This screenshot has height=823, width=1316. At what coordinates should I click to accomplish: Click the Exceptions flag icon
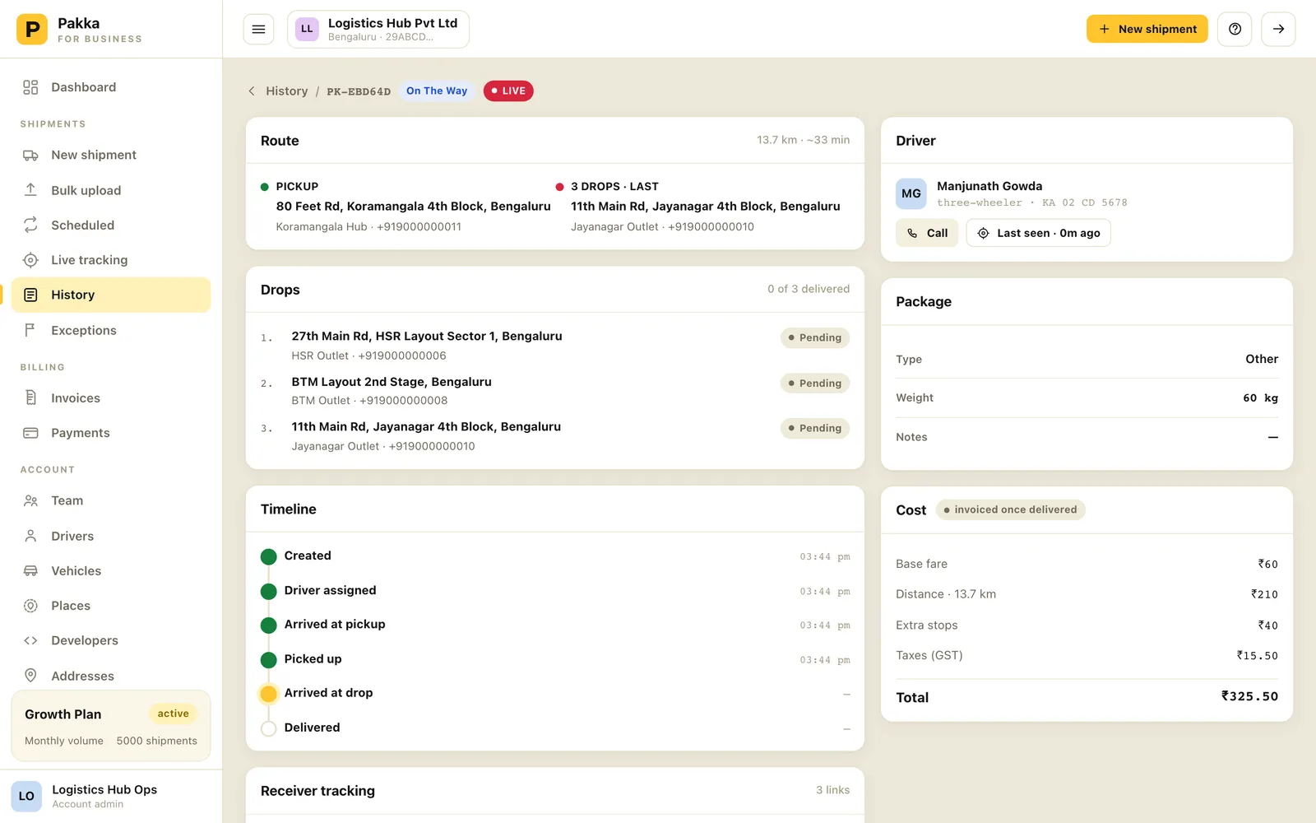pos(30,330)
